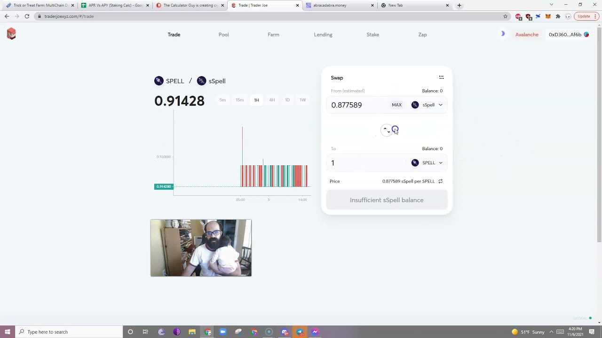This screenshot has width=602, height=338.
Task: Click the From amount input field
Action: tap(360, 105)
